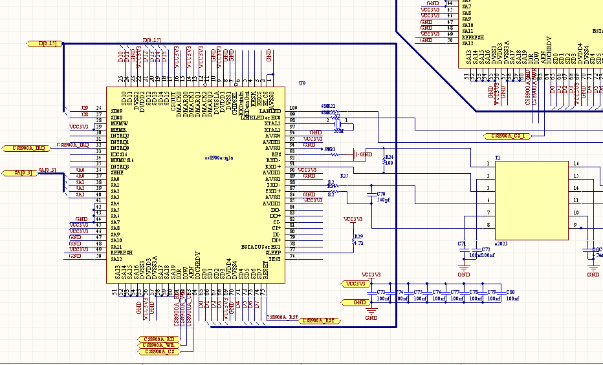
Task: Click the GND port near capacitors
Action: tap(355, 302)
